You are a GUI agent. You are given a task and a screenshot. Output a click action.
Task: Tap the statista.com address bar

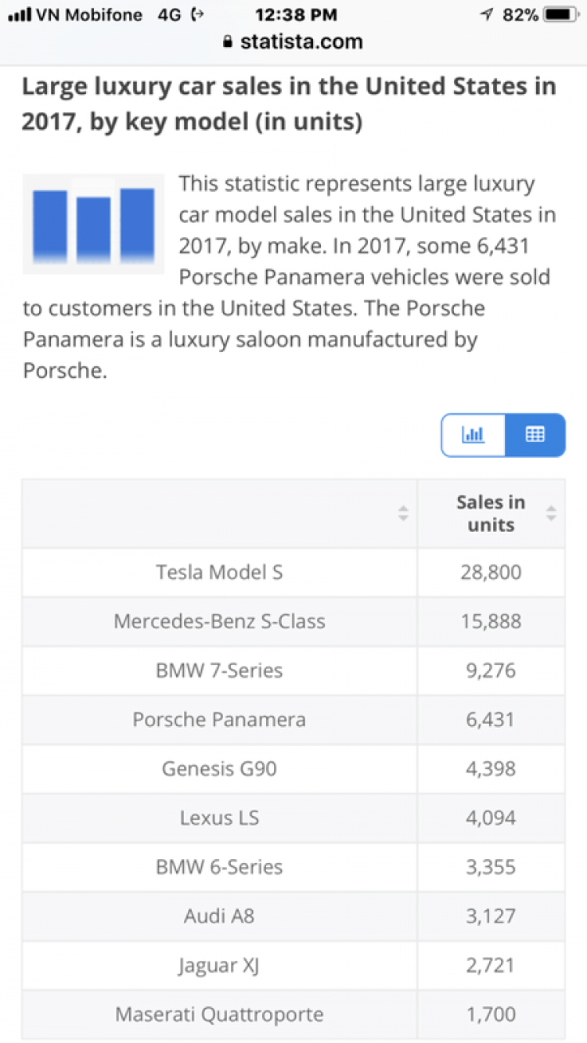301,41
